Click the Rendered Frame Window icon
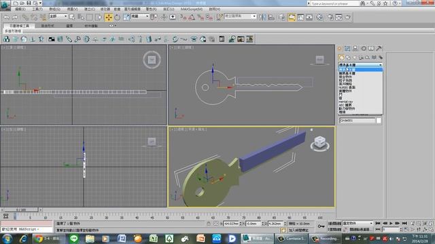 339,18
